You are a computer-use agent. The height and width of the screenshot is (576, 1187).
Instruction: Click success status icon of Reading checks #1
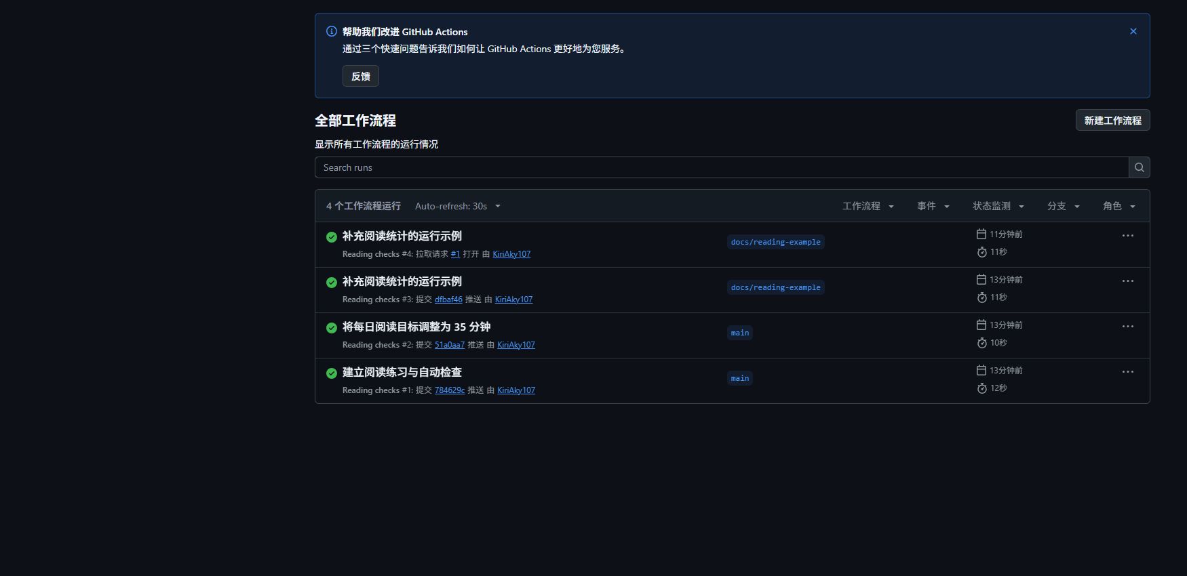tap(332, 373)
